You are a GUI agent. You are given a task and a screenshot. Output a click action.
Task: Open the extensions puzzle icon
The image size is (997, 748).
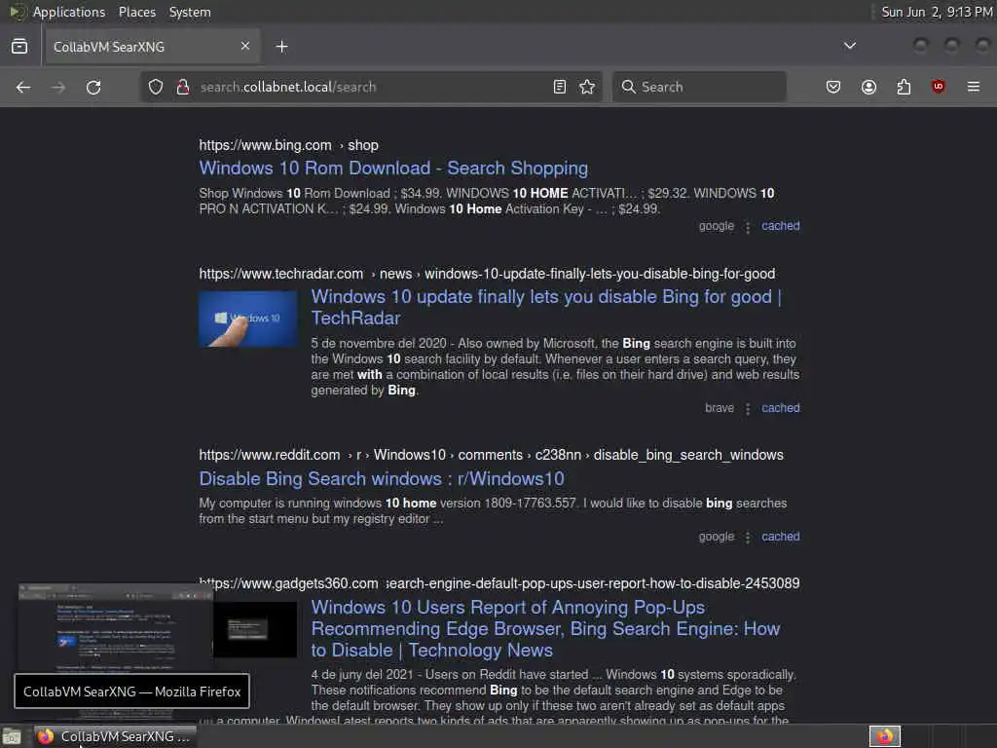pyautogui.click(x=904, y=87)
